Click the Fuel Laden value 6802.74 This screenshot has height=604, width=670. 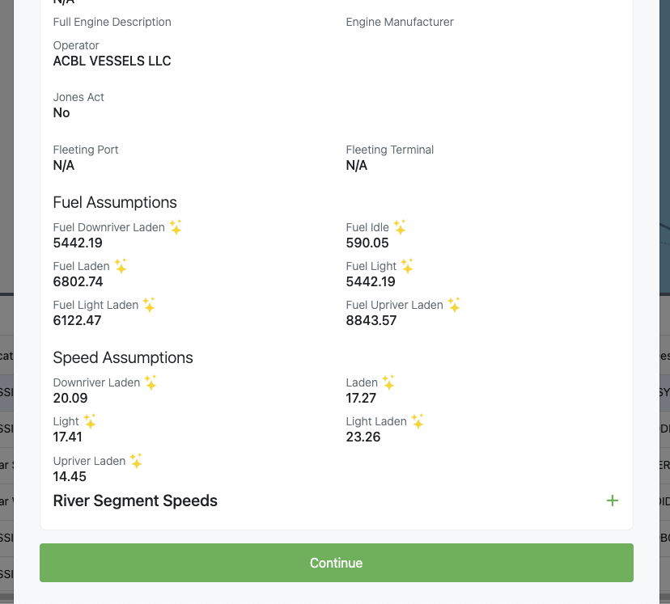tap(78, 281)
